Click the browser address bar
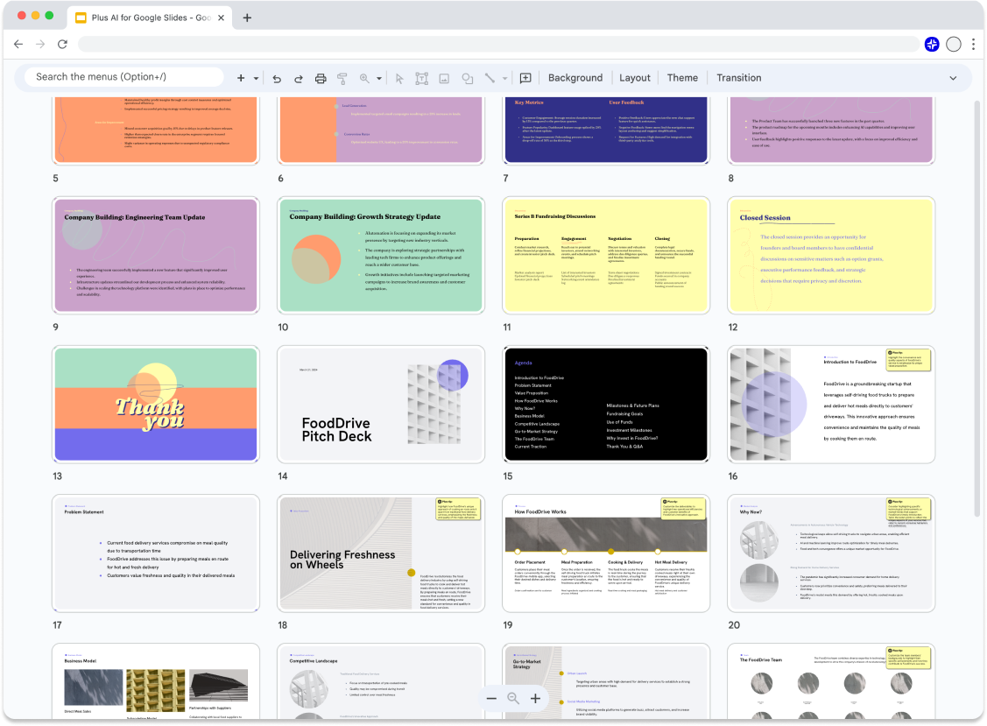The height and width of the screenshot is (726, 987). coord(498,44)
